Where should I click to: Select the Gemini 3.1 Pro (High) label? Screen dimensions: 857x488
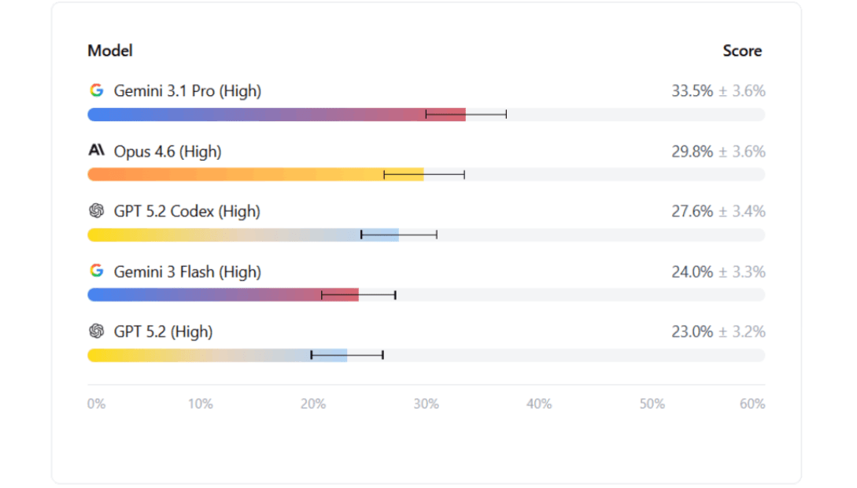click(187, 91)
